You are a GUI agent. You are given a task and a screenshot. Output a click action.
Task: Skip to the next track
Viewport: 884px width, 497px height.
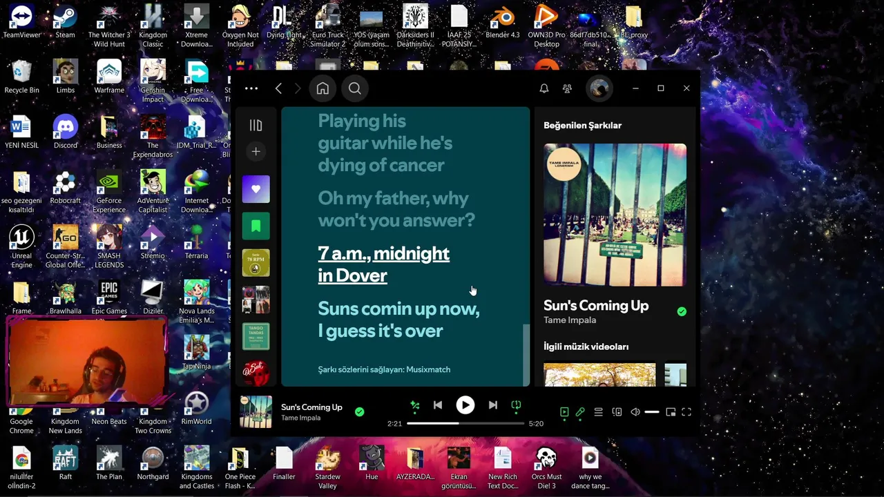coord(492,405)
